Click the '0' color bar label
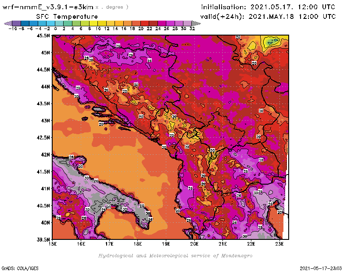The width and height of the screenshot is (351, 271). (x=55, y=29)
